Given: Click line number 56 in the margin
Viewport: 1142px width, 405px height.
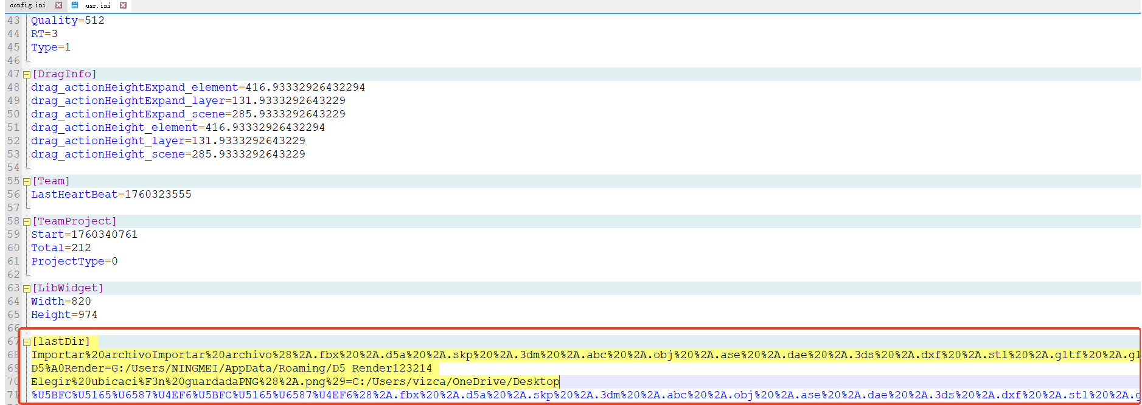Looking at the screenshot, I should 13,195.
